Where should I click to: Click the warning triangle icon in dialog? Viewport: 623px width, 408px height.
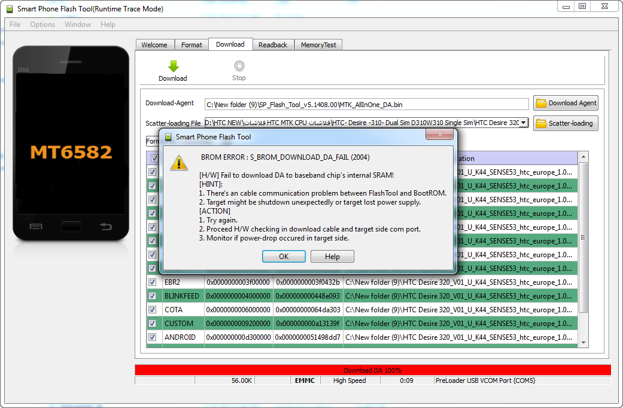[x=179, y=163]
